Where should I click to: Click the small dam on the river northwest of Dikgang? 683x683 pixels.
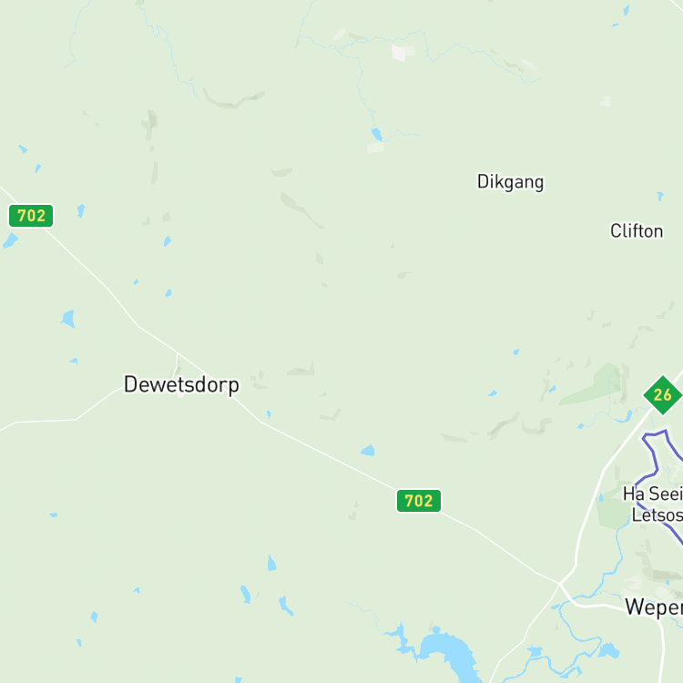click(x=377, y=134)
